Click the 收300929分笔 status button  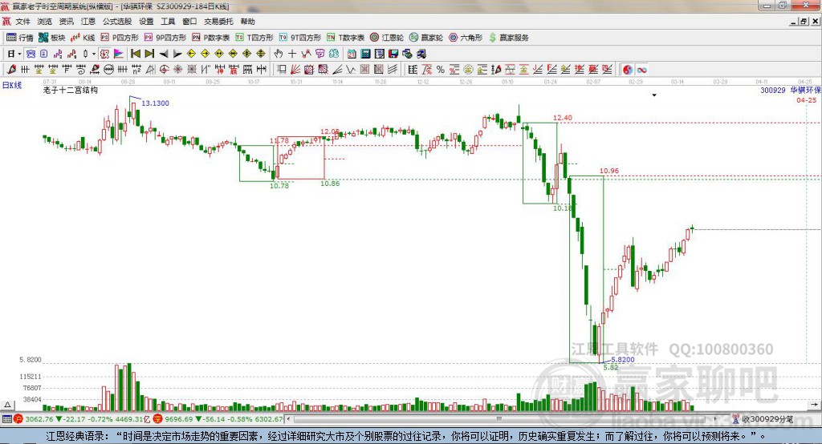tap(763, 419)
